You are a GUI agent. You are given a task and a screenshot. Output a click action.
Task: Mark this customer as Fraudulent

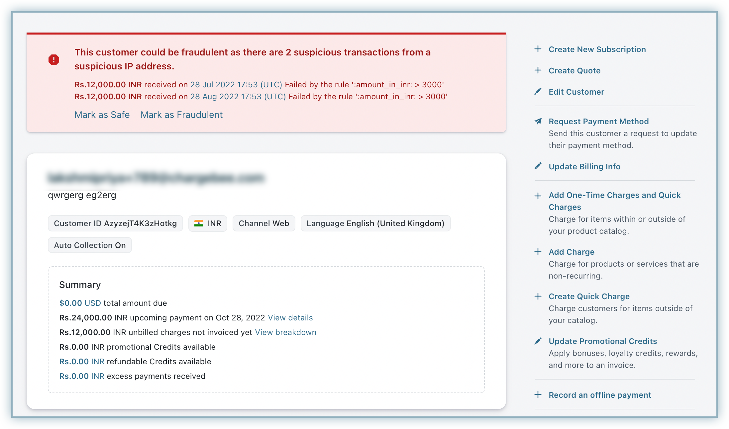181,115
